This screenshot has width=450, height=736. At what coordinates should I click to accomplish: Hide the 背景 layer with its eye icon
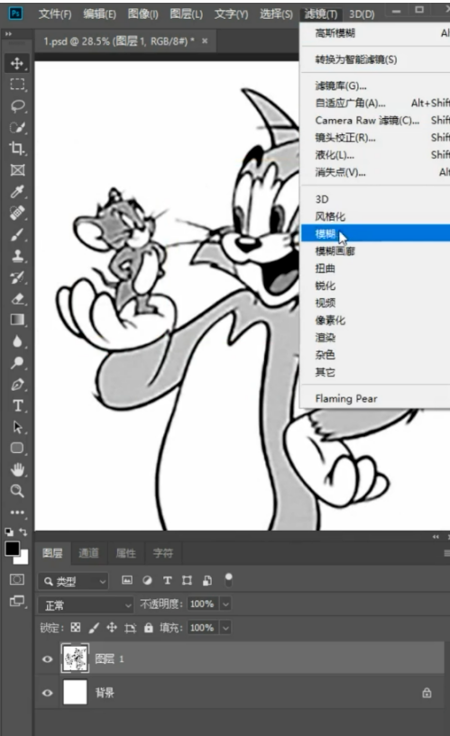pyautogui.click(x=48, y=693)
